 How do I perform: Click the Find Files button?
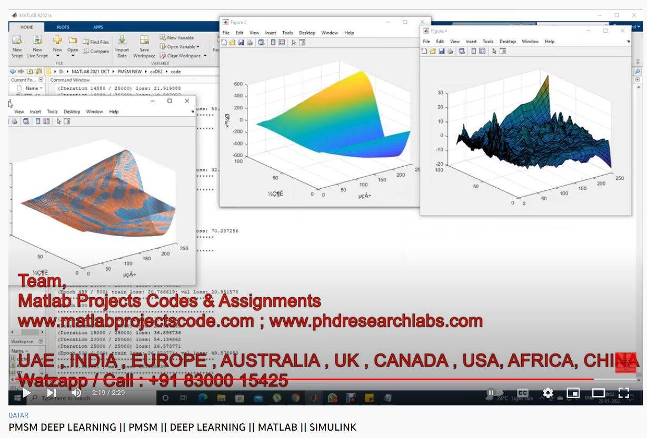tap(96, 42)
